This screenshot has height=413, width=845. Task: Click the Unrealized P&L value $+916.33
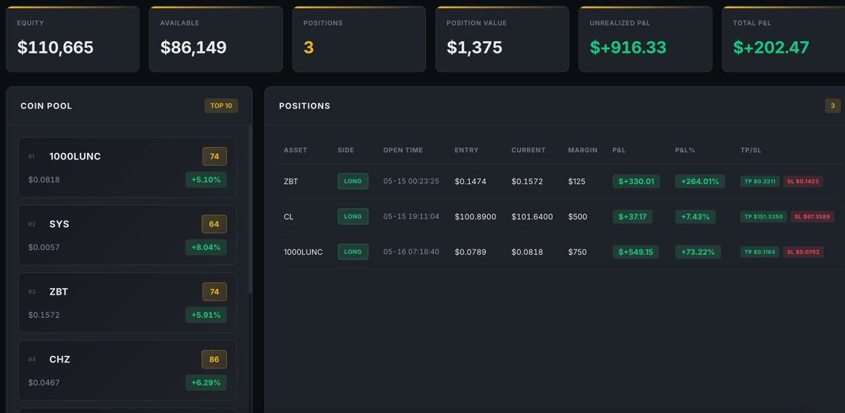point(627,47)
